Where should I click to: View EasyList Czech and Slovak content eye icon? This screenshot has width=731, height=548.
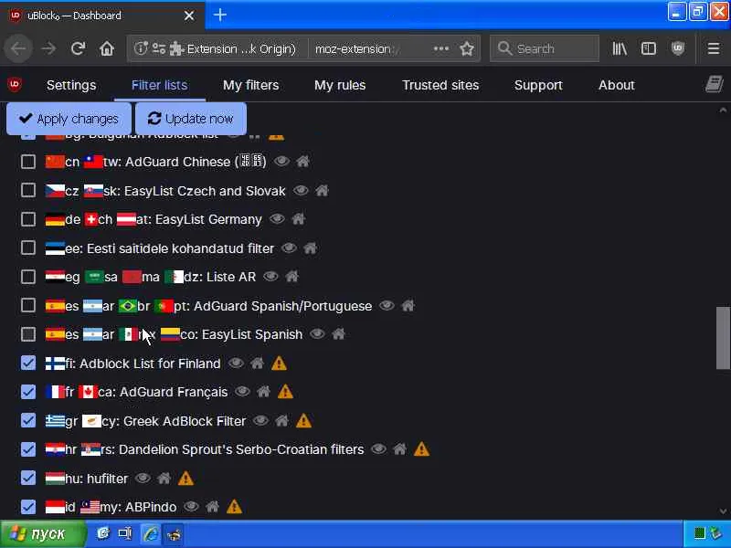point(301,190)
